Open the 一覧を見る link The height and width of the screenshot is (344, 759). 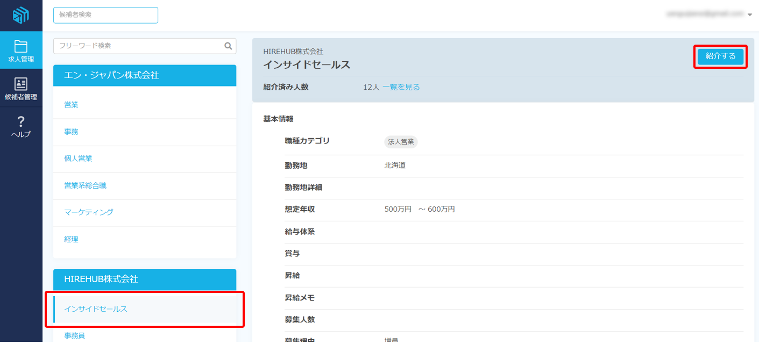pos(401,87)
